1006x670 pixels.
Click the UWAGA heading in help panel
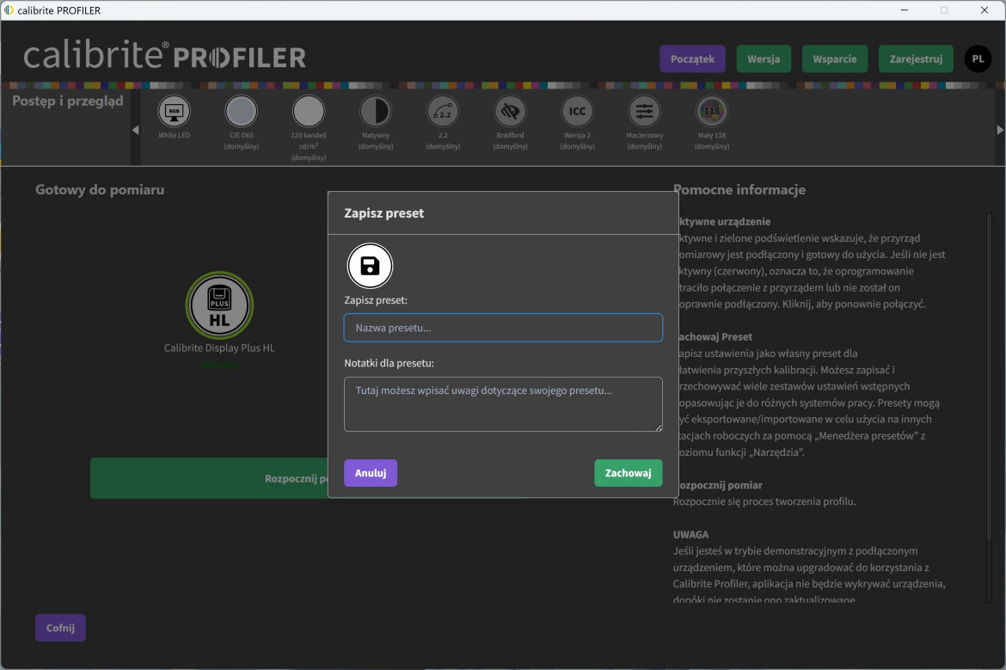point(691,535)
